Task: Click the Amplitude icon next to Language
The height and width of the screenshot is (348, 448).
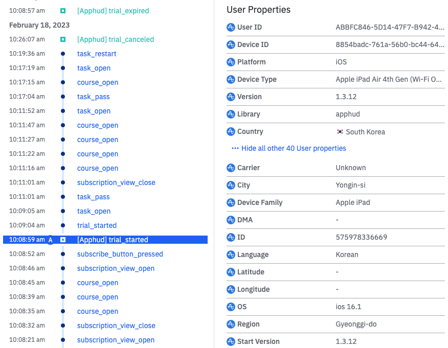Action: click(231, 254)
